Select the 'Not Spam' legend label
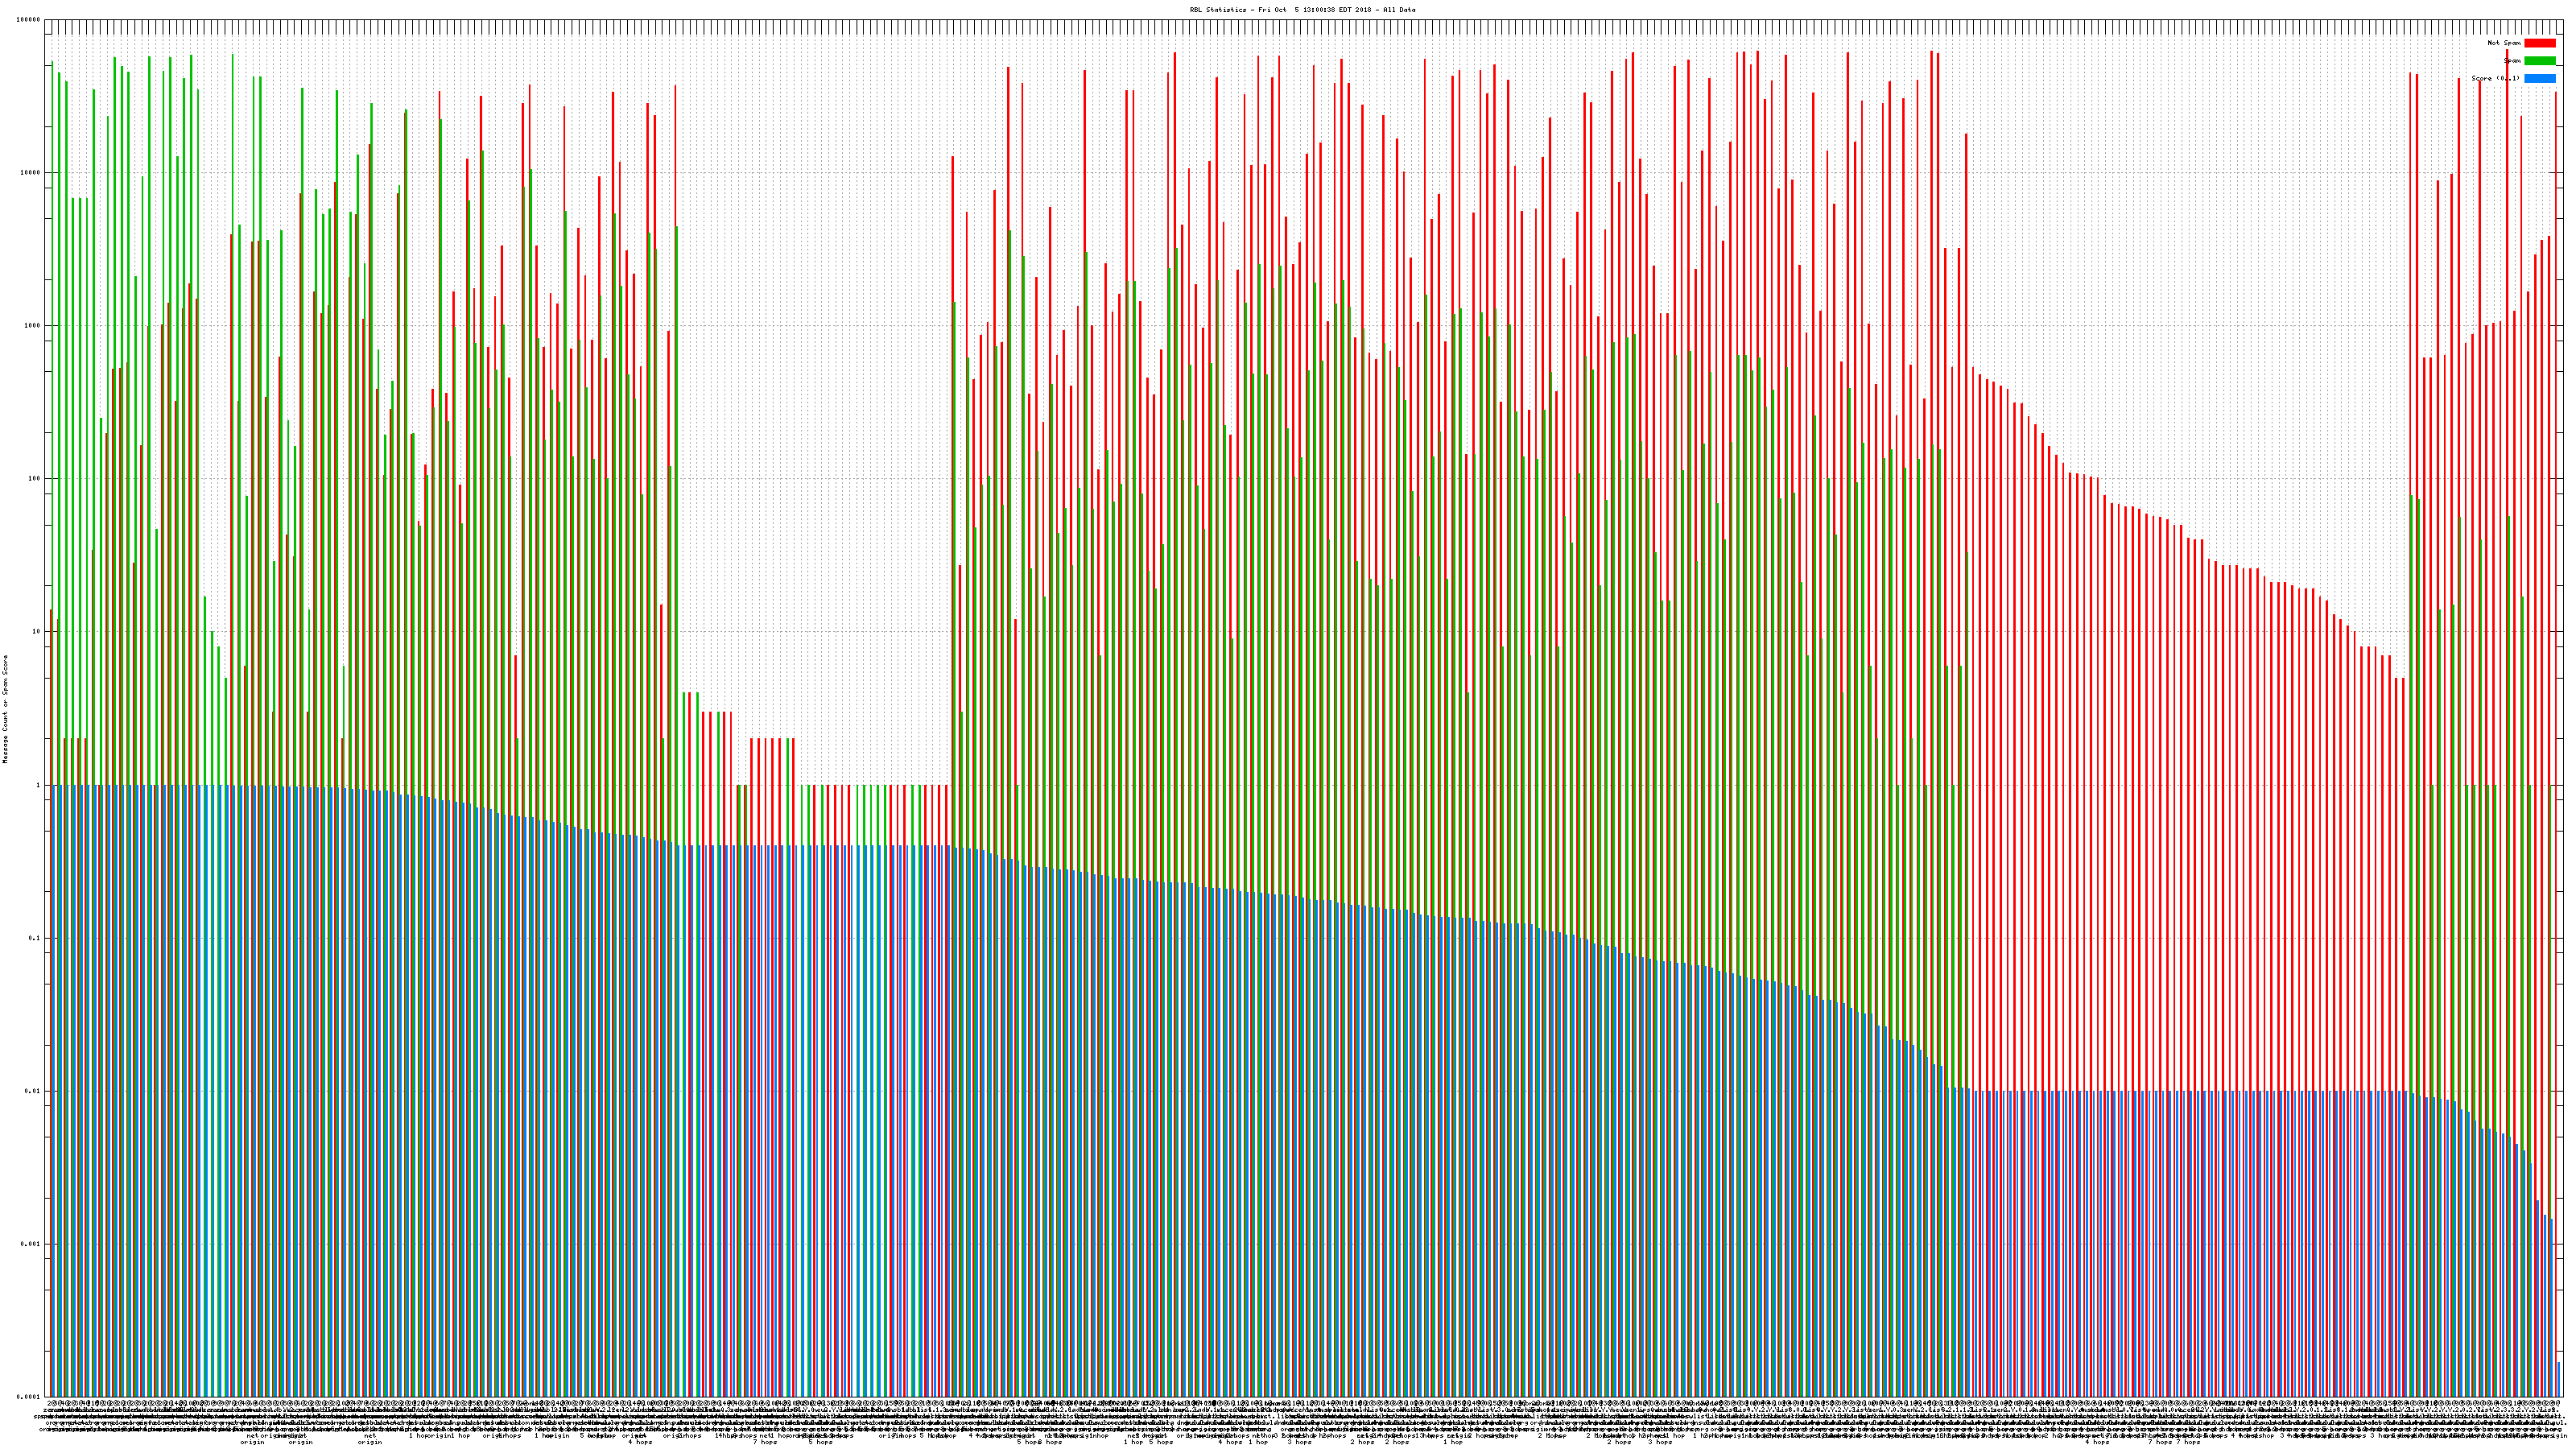This screenshot has width=2576, height=1449. pyautogui.click(x=2504, y=43)
